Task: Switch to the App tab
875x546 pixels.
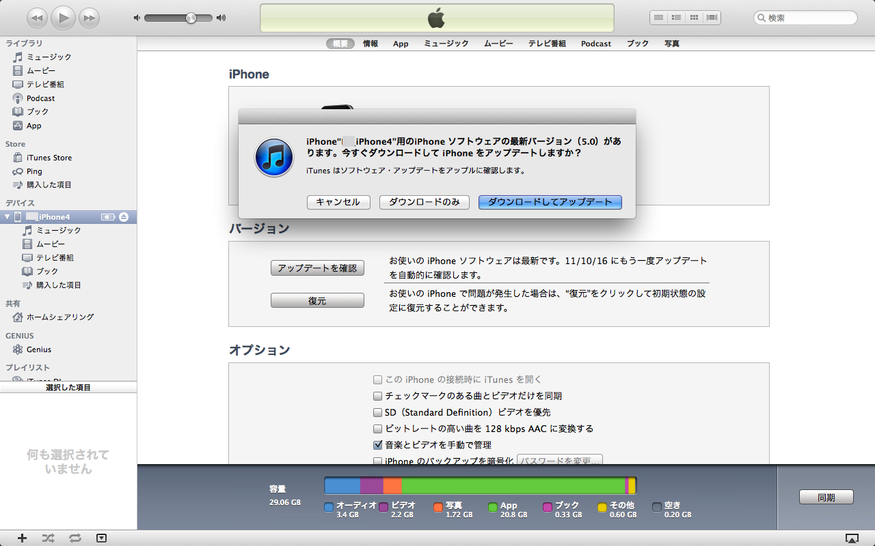Action: point(401,44)
